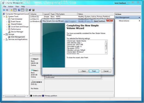The height and width of the screenshot is (103, 144).
Task: Click the CD-ROM 0 drive icon
Action: point(32,82)
